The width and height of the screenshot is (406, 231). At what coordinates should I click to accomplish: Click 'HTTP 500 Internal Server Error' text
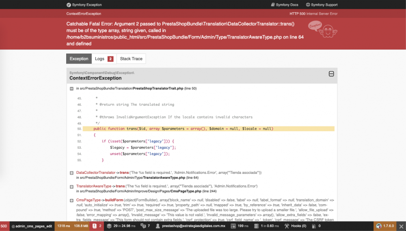313,14
